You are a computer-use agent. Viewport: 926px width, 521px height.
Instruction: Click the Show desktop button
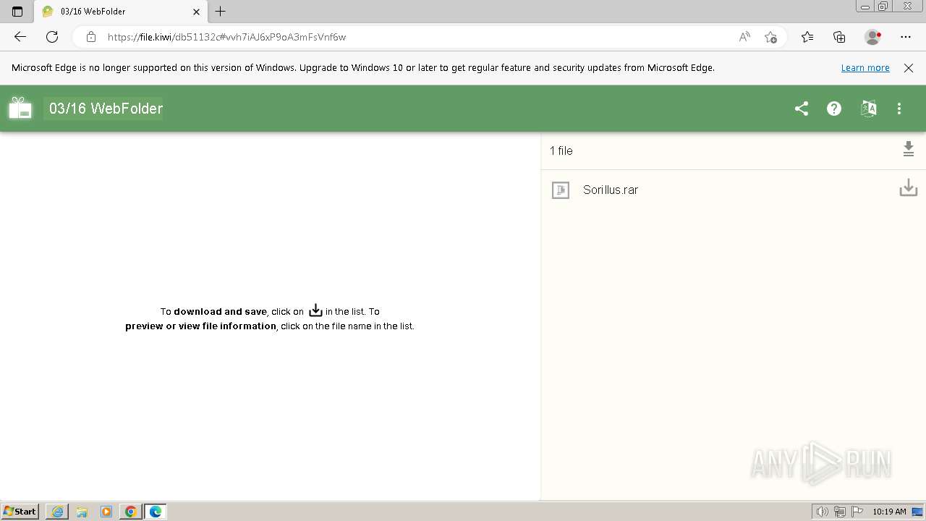pyautogui.click(x=918, y=512)
